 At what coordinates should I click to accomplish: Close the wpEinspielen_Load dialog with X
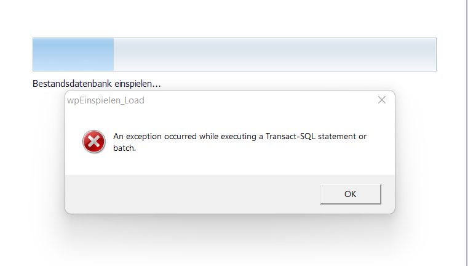point(382,100)
